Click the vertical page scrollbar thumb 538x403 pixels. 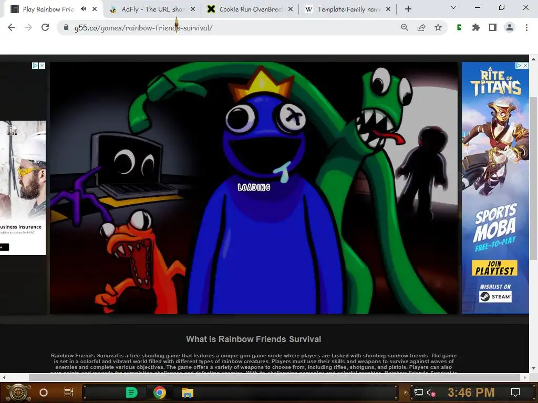[533, 178]
